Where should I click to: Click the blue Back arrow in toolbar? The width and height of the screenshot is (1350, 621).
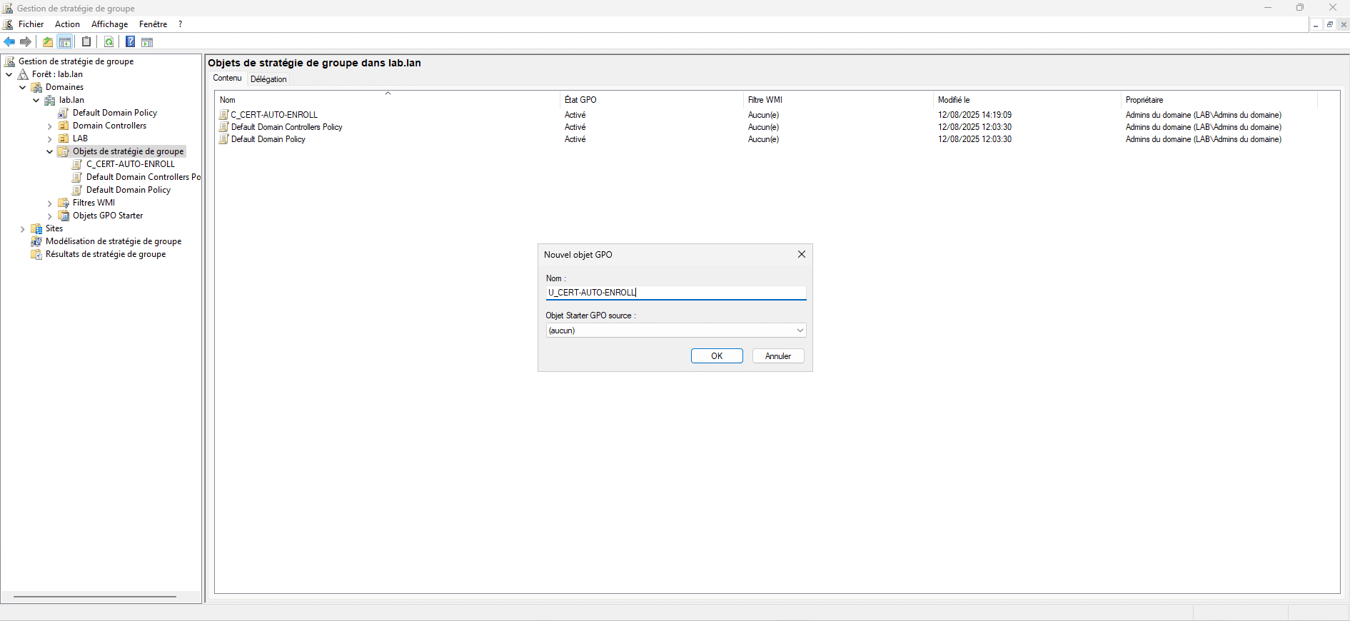9,42
